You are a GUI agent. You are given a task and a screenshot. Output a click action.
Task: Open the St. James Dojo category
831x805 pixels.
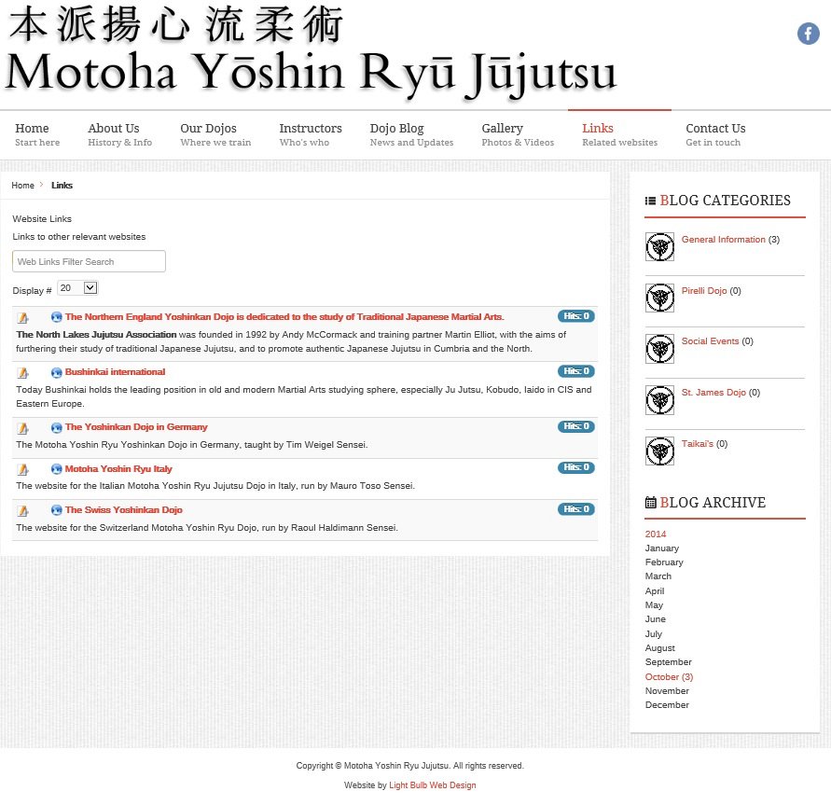(713, 393)
